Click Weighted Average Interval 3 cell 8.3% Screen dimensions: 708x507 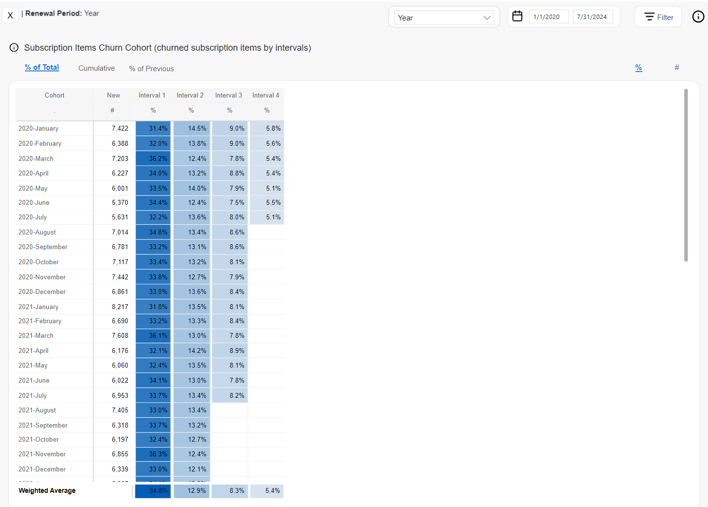(x=230, y=491)
